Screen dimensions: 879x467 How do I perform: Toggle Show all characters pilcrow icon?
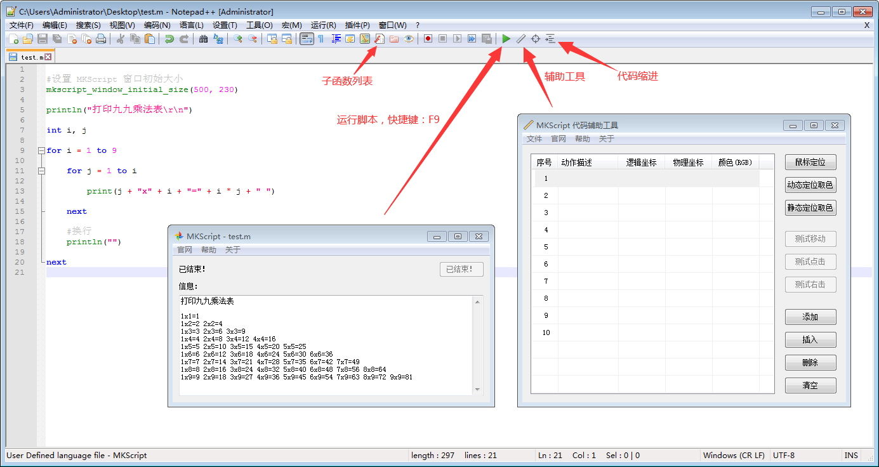(321, 39)
